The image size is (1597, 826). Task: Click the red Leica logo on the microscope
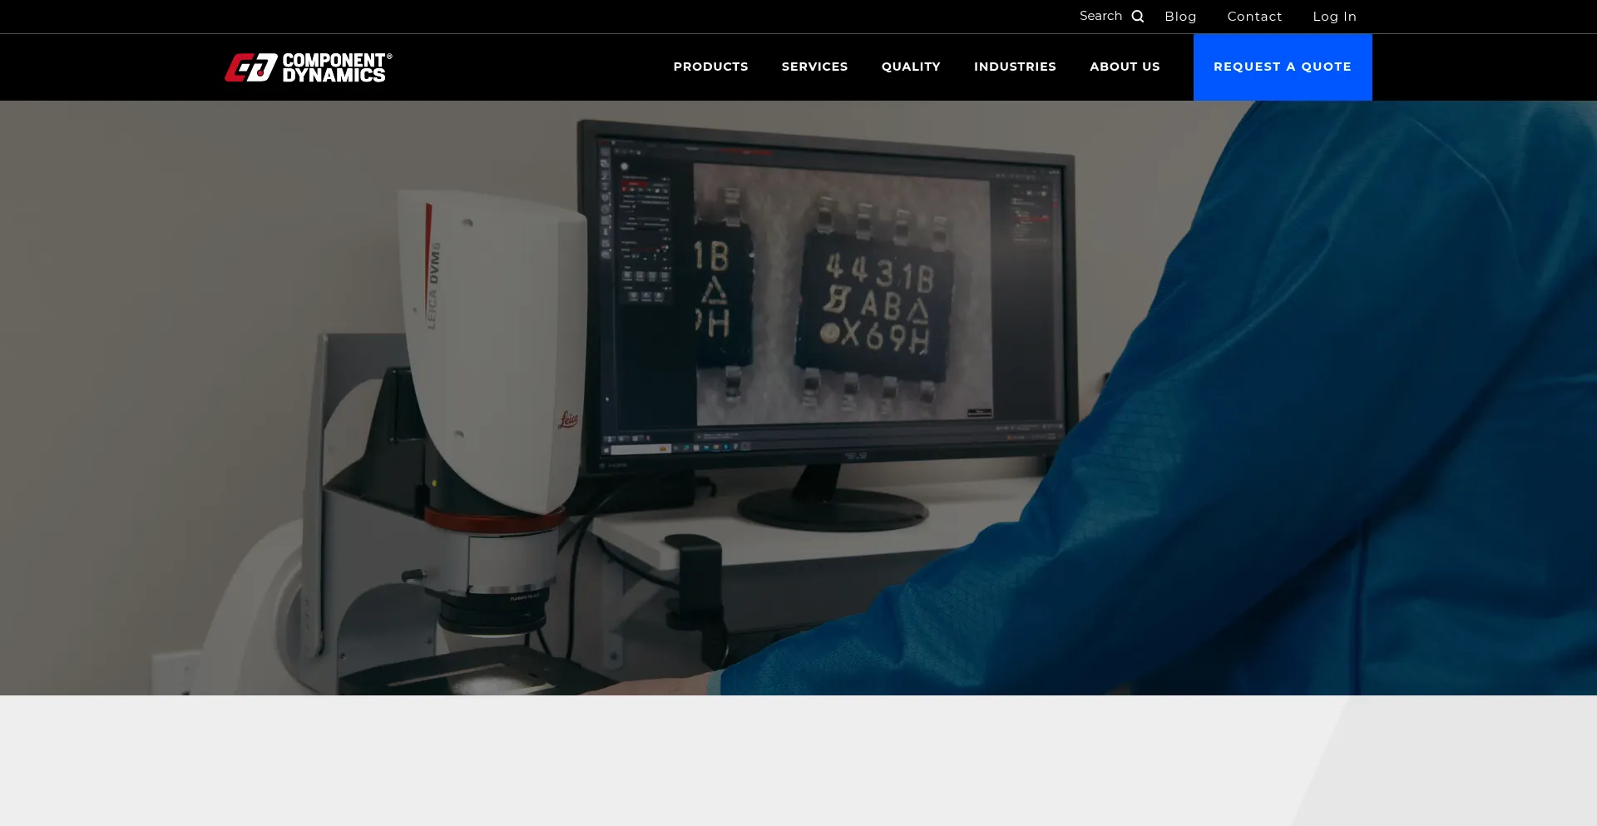(x=568, y=419)
